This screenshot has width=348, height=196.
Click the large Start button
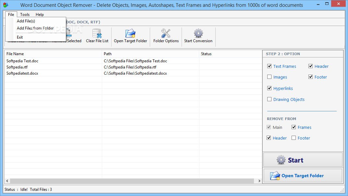(x=303, y=160)
